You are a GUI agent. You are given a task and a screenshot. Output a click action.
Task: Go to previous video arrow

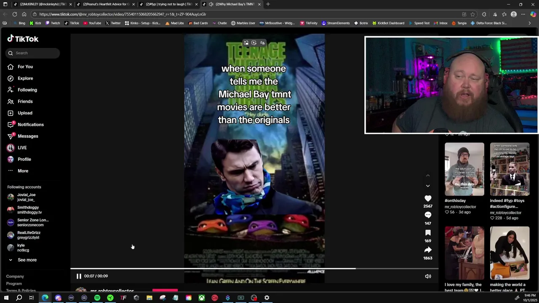pyautogui.click(x=428, y=175)
